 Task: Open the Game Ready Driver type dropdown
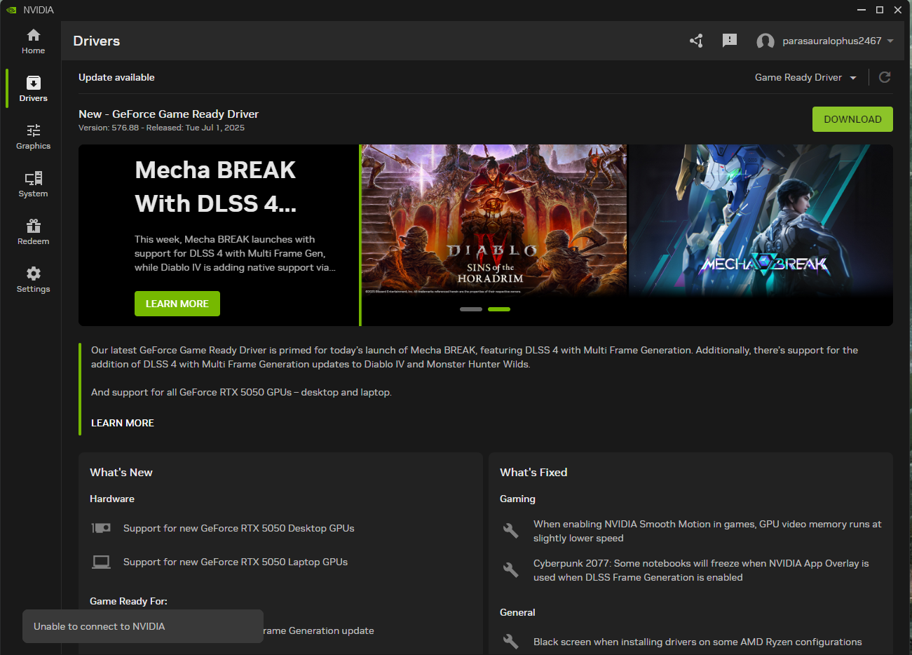(x=805, y=77)
